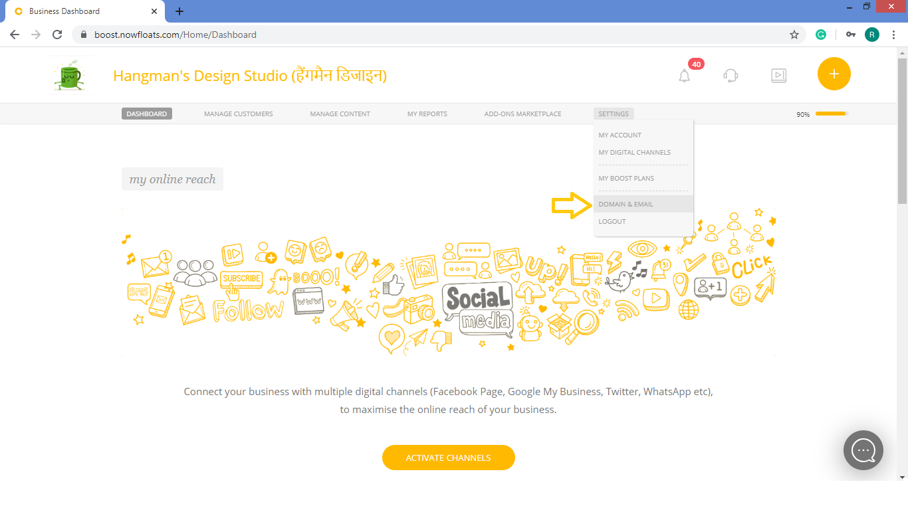Select My Digital Channels from the menu
This screenshot has height=510, width=908.
634,152
